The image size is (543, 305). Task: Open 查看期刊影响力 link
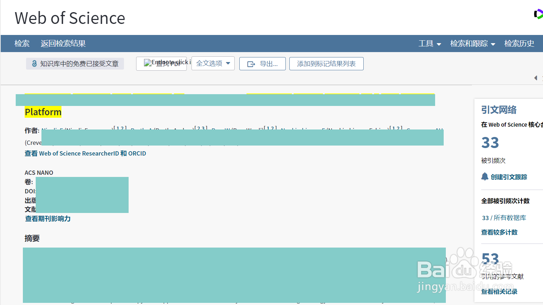click(x=48, y=219)
